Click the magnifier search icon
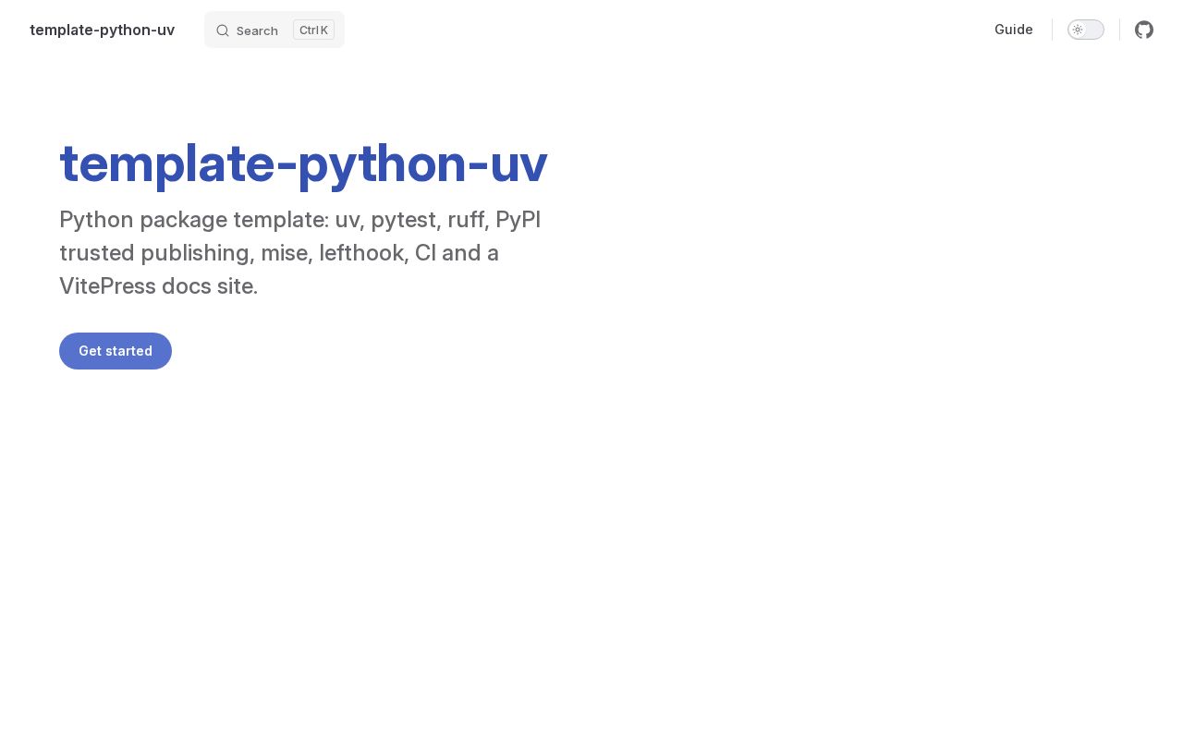This screenshot has width=1183, height=739. [x=223, y=30]
